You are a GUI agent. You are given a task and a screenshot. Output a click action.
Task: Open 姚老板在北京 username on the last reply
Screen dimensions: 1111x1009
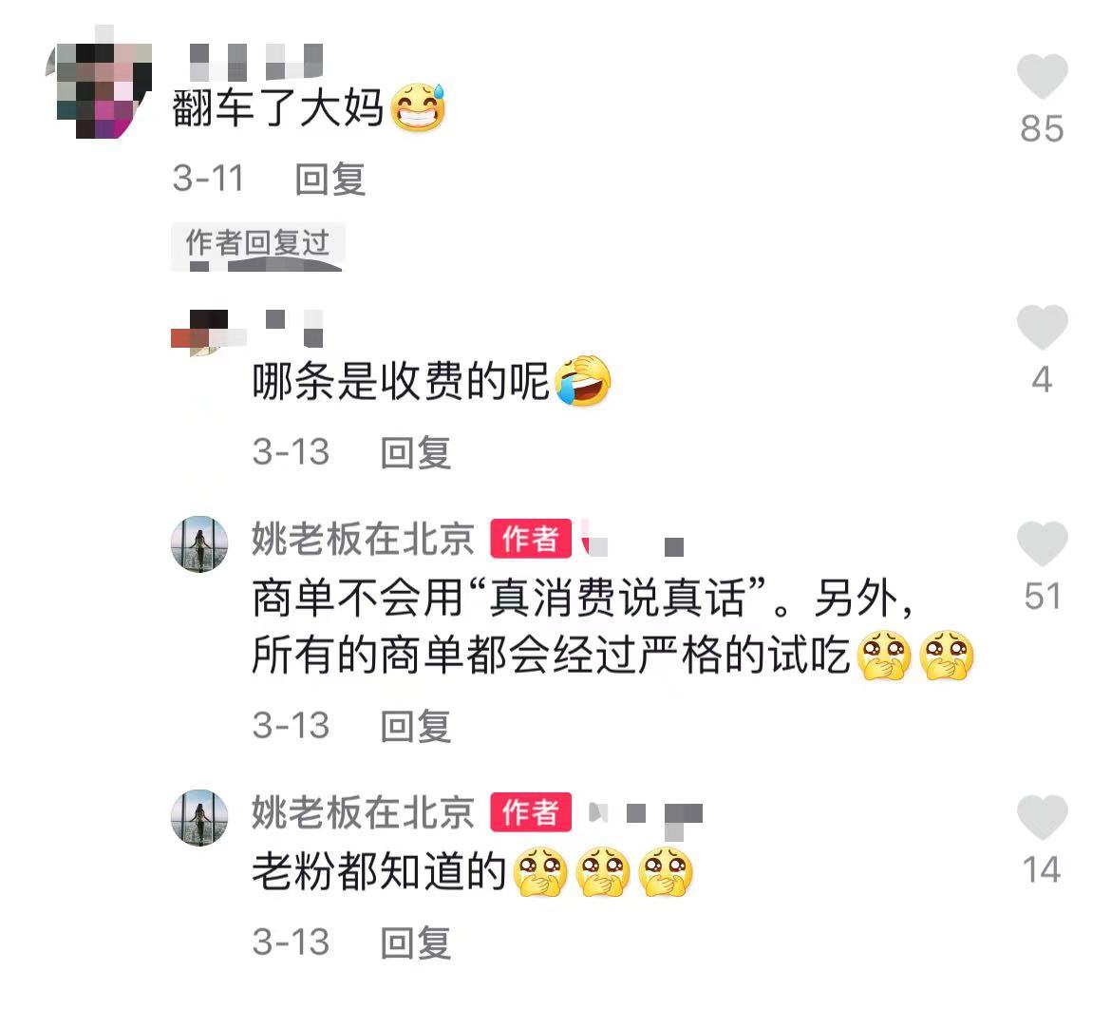point(363,812)
